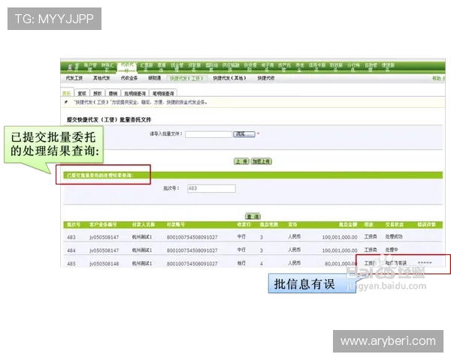This screenshot has height=360, width=451.
Task: Switch to the 撤销 tab
Action: pos(113,93)
